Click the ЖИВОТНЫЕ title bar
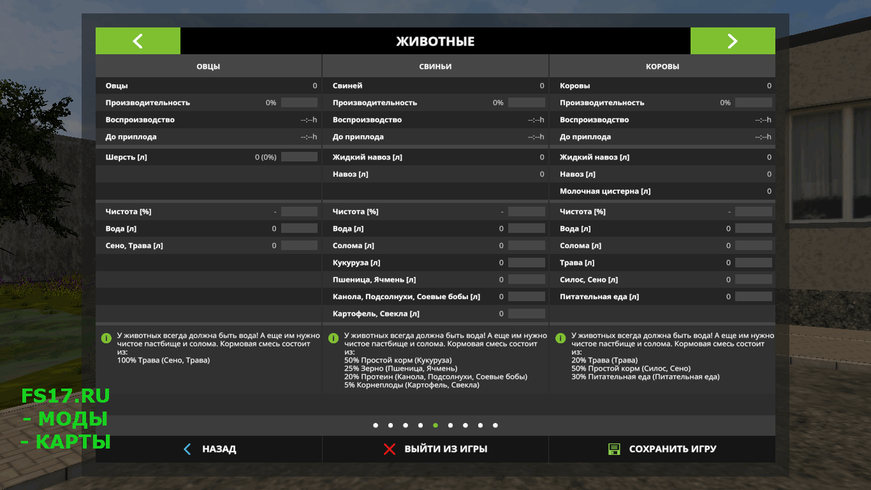Image resolution: width=871 pixels, height=490 pixels. (435, 41)
